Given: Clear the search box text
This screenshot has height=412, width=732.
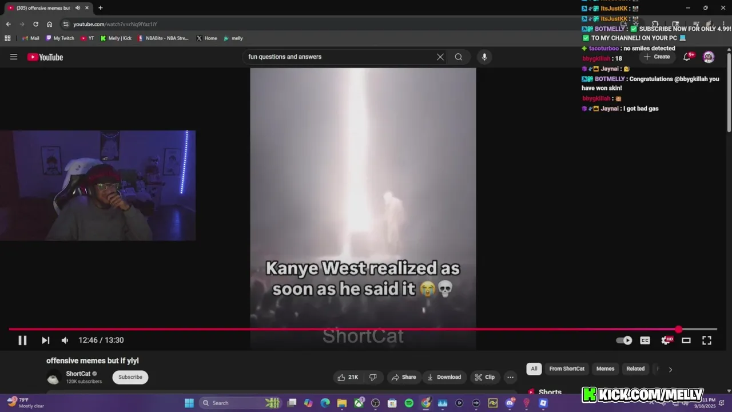Looking at the screenshot, I should click(x=440, y=57).
